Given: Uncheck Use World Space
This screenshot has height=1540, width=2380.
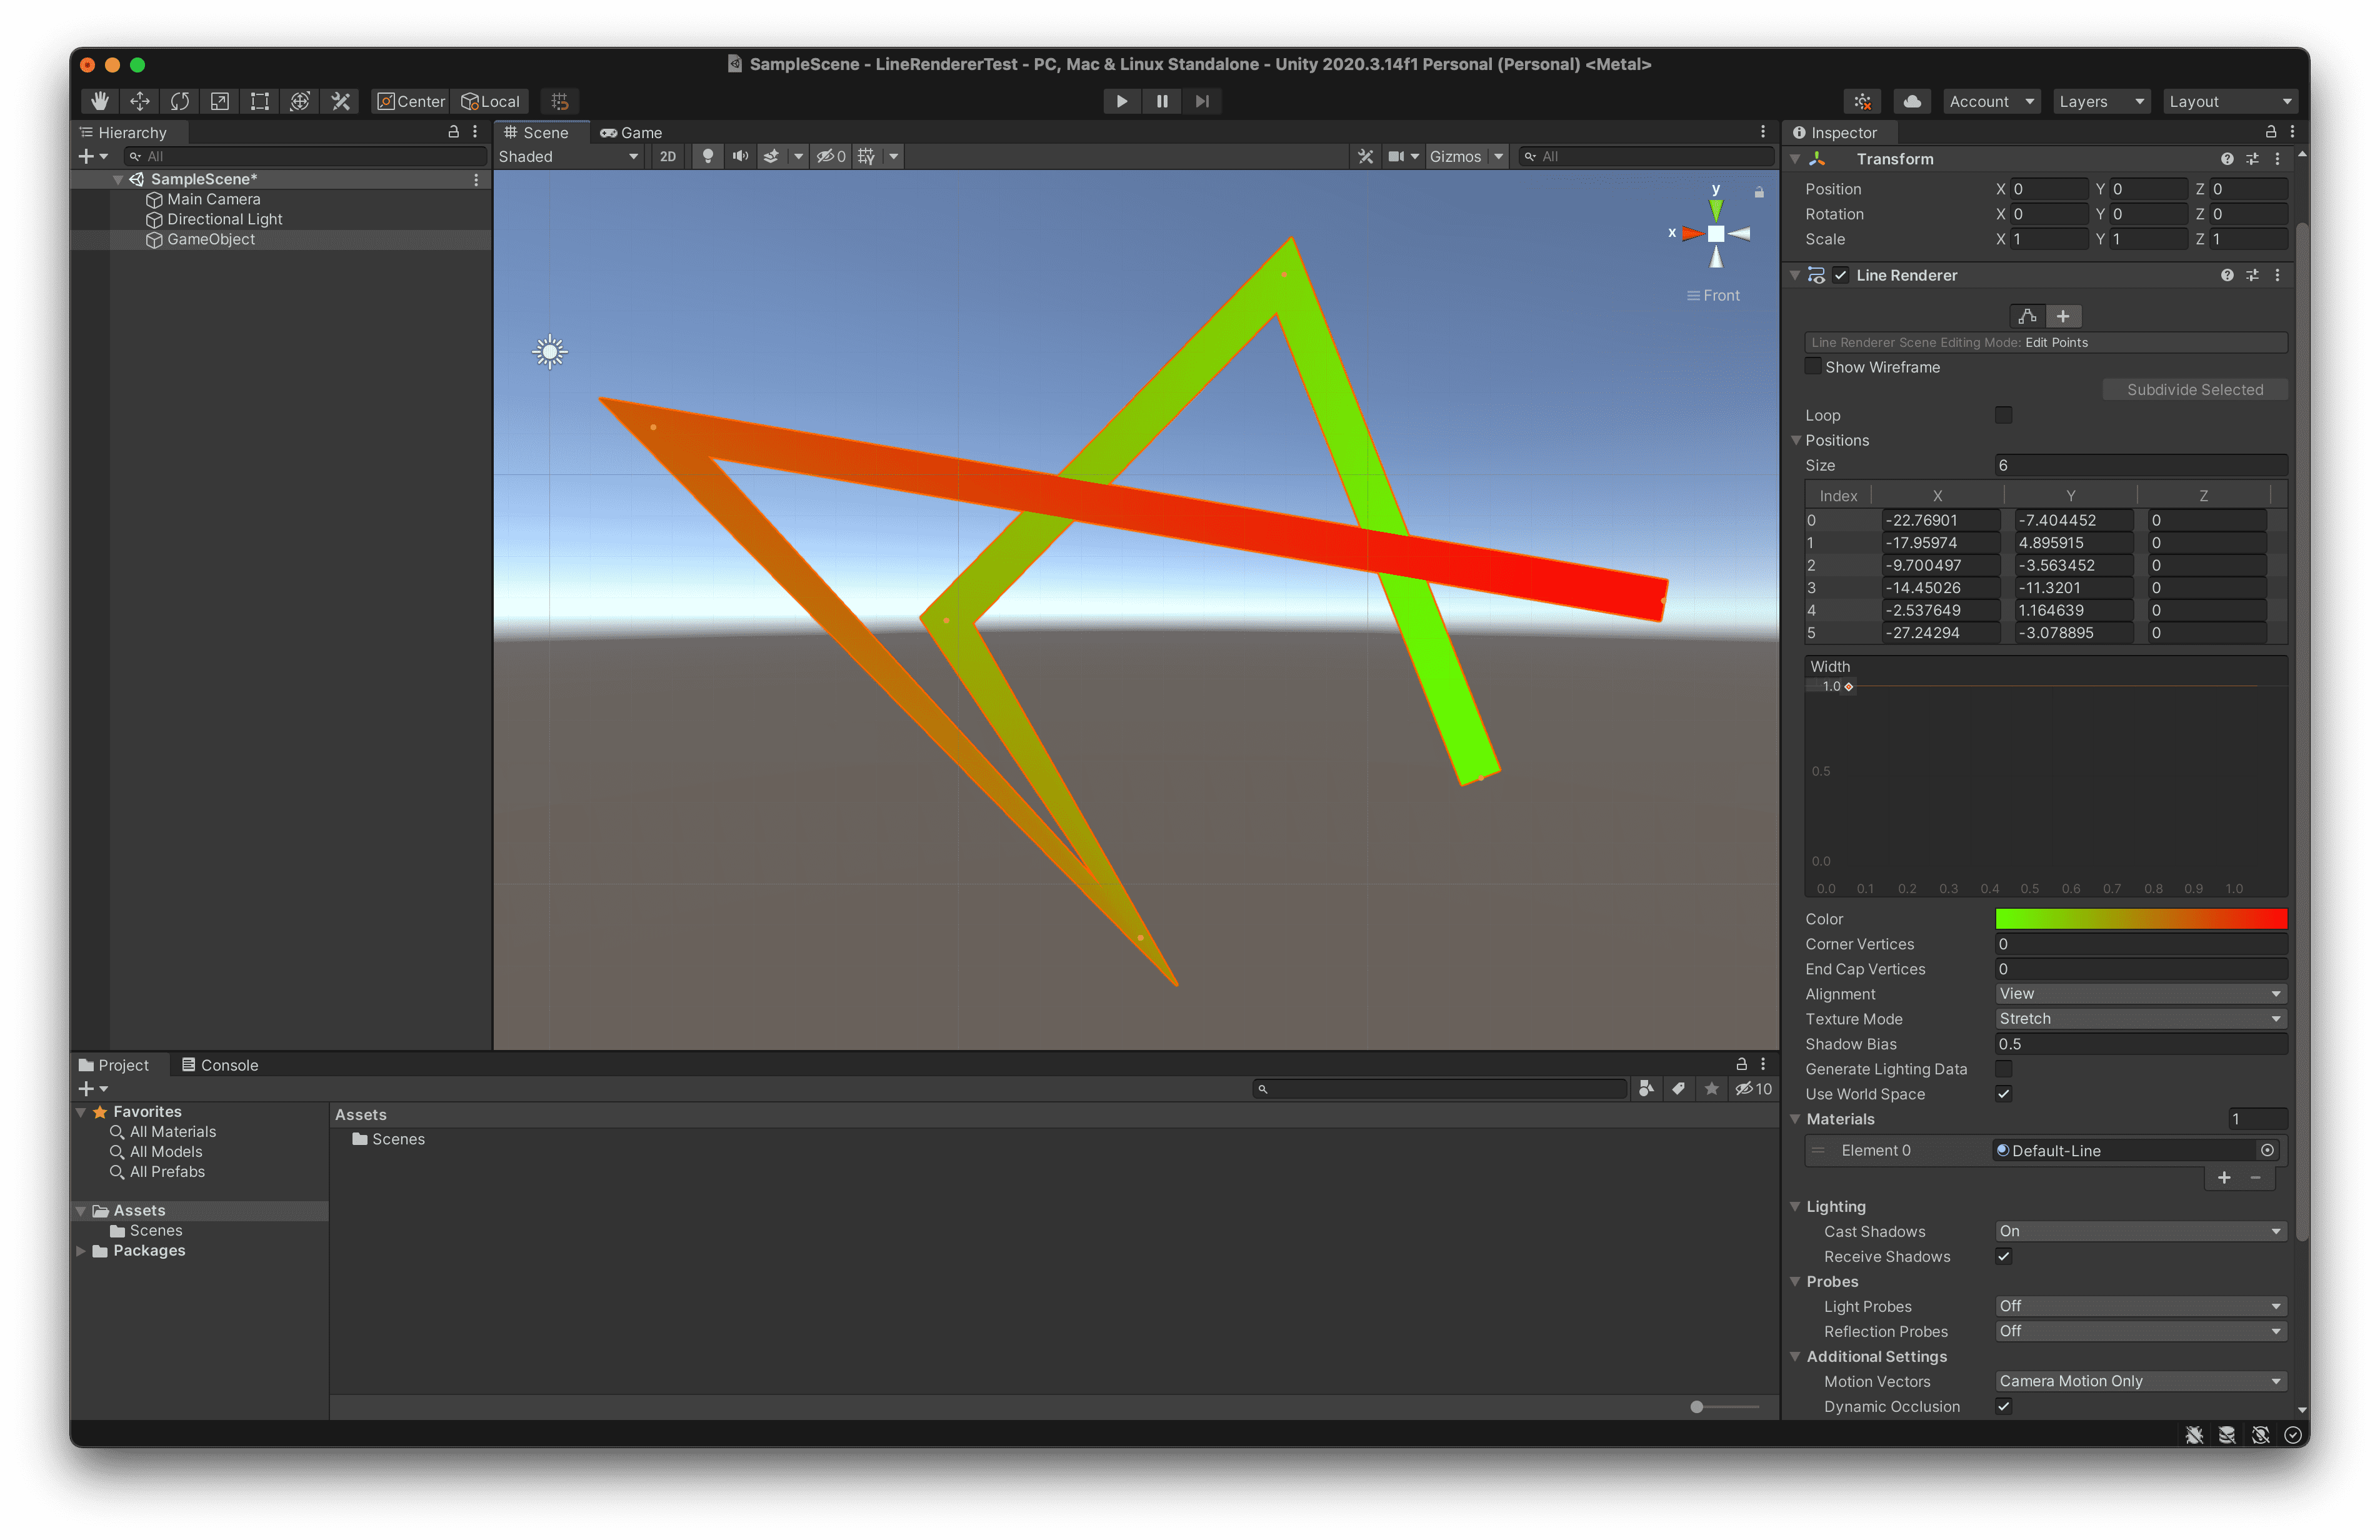Looking at the screenshot, I should tap(2003, 1094).
